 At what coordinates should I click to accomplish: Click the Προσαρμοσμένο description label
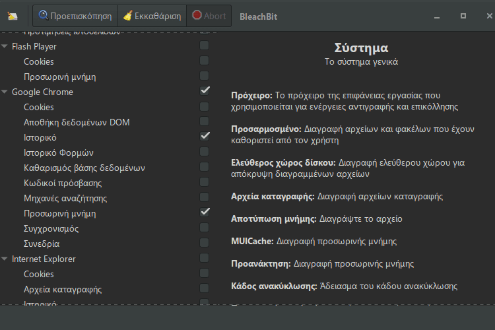click(x=266, y=129)
